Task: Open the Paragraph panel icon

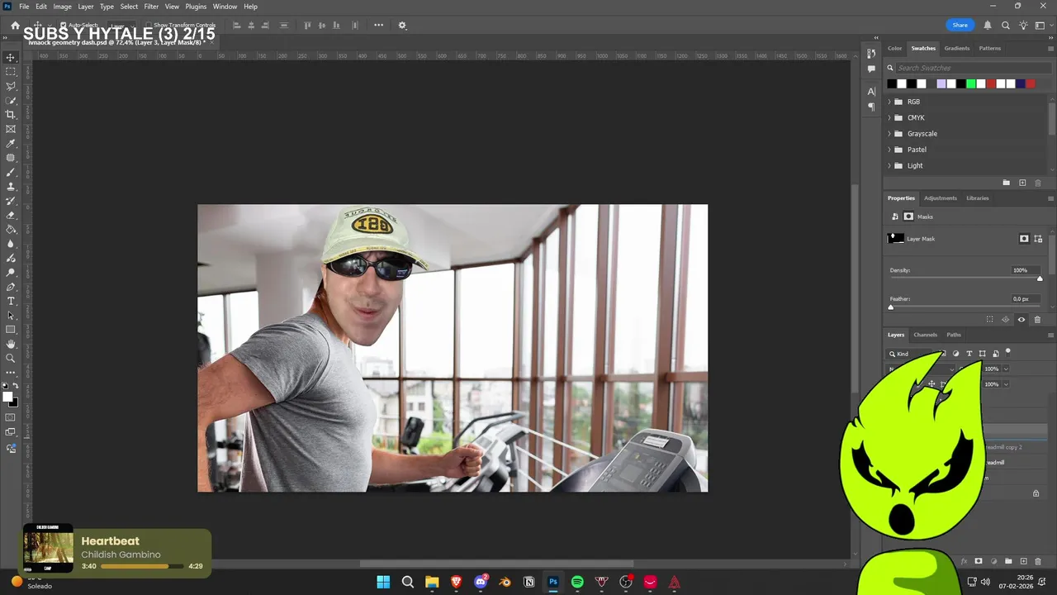Action: (871, 107)
